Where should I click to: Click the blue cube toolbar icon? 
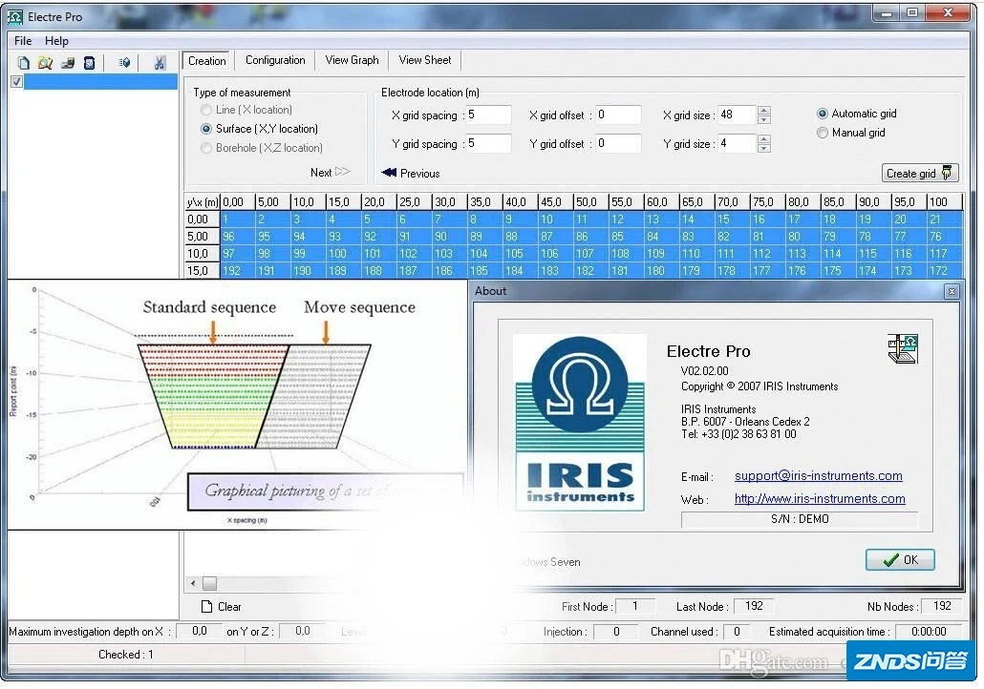click(124, 63)
